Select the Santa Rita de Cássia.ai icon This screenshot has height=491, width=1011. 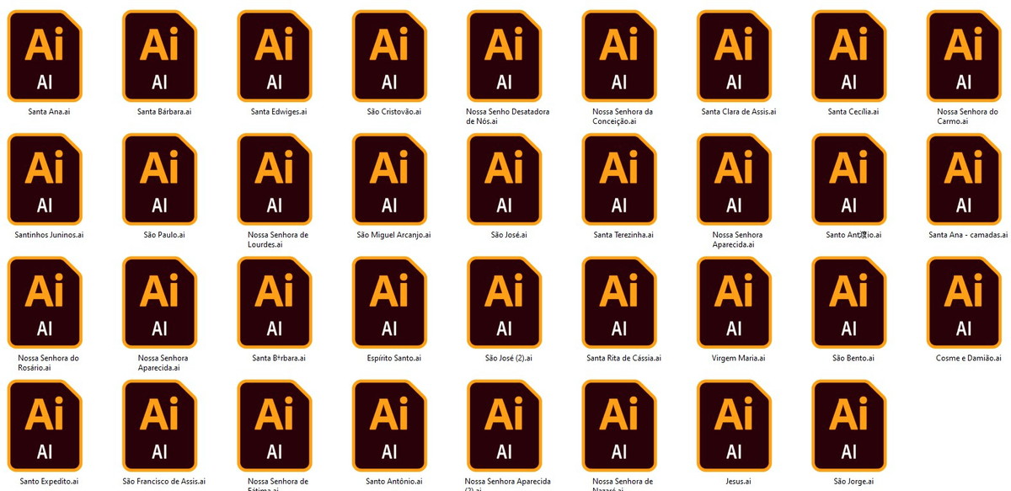coord(619,302)
